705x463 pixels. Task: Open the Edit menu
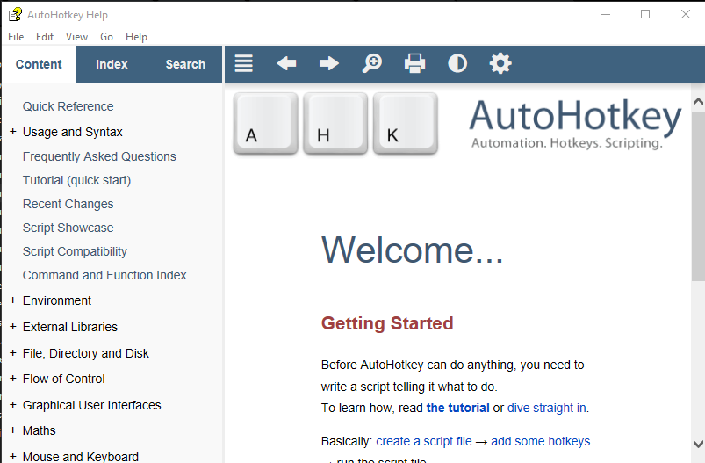45,37
